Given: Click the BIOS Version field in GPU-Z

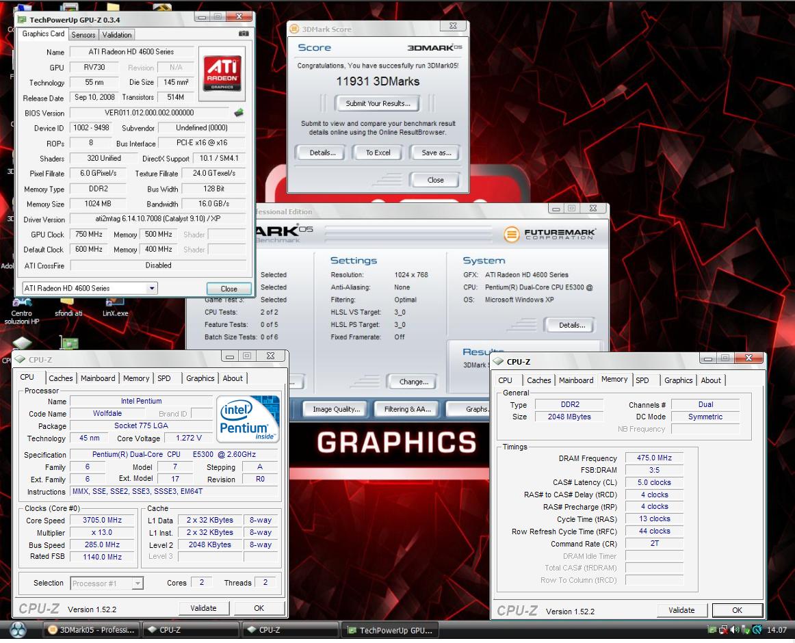Looking at the screenshot, I should (x=150, y=113).
